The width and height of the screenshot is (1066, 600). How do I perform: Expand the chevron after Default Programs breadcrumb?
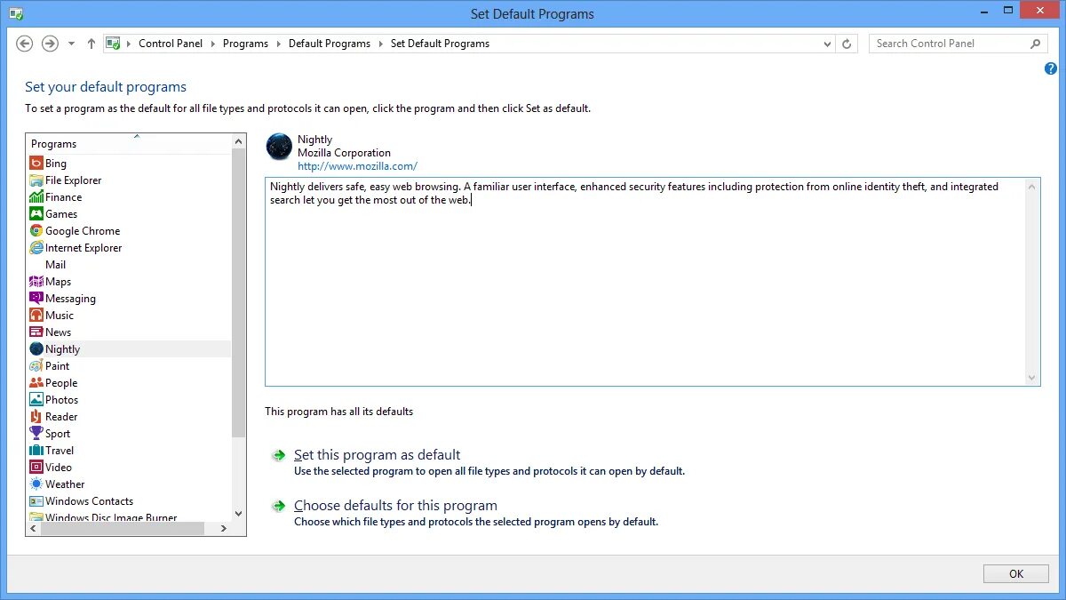click(380, 44)
